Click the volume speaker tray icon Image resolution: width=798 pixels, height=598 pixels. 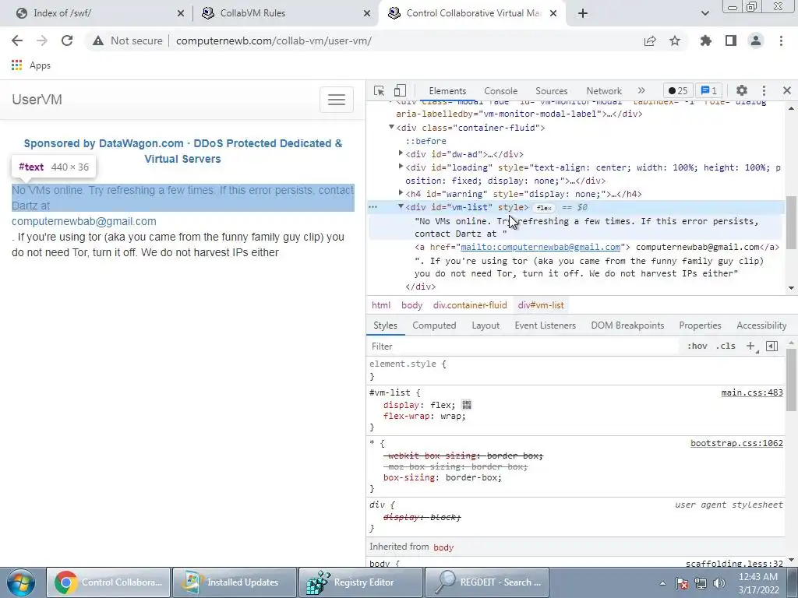click(719, 582)
